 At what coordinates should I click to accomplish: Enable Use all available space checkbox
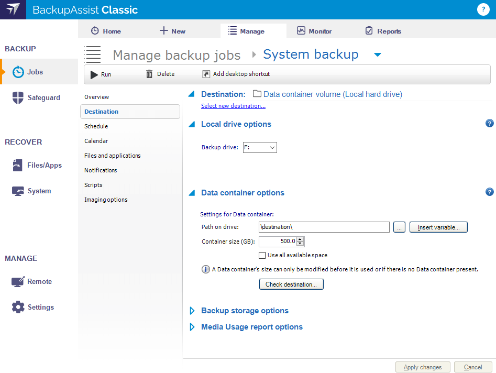coord(262,255)
